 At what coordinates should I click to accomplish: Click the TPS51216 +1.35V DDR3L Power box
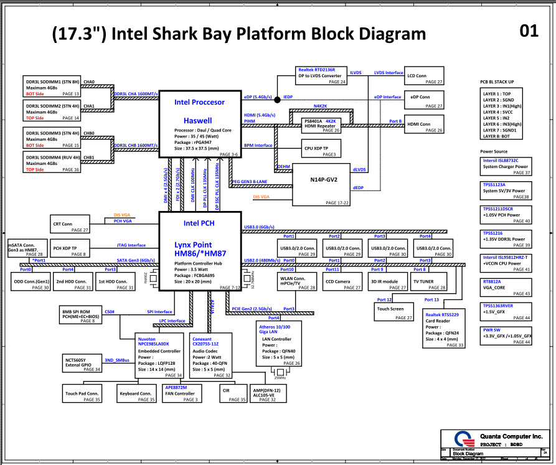[506, 239]
